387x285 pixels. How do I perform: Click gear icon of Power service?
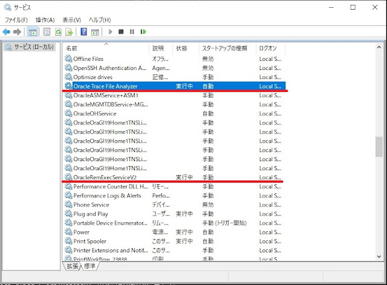[68, 232]
